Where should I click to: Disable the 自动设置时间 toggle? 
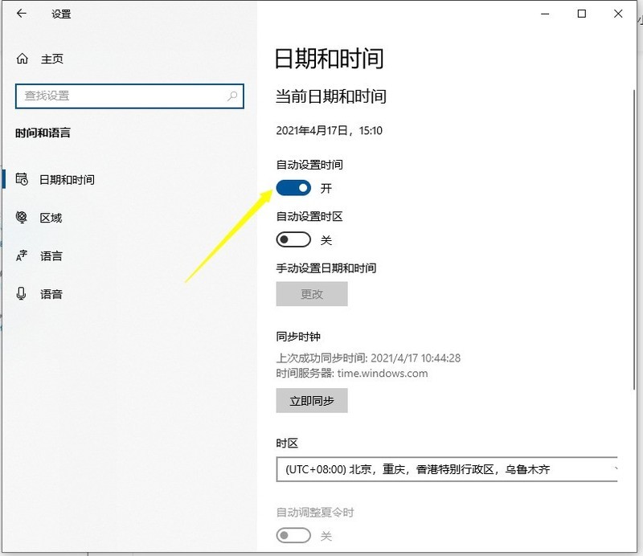click(293, 187)
